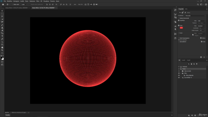The height and width of the screenshot is (117, 208).
Task: Open Properties panel flyout menu
Action: pyautogui.click(x=207, y=9)
